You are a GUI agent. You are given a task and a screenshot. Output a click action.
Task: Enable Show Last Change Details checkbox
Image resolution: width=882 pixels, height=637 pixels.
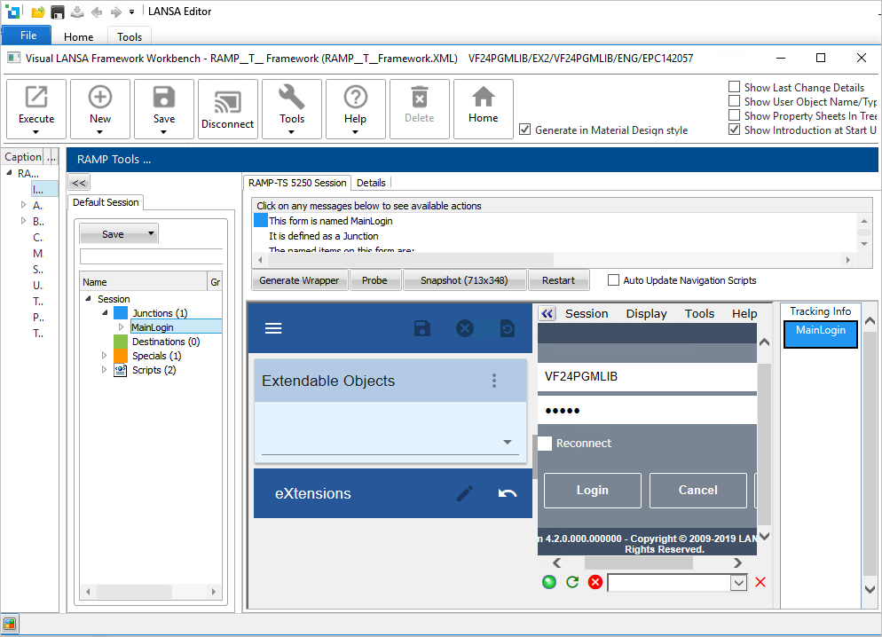click(734, 87)
